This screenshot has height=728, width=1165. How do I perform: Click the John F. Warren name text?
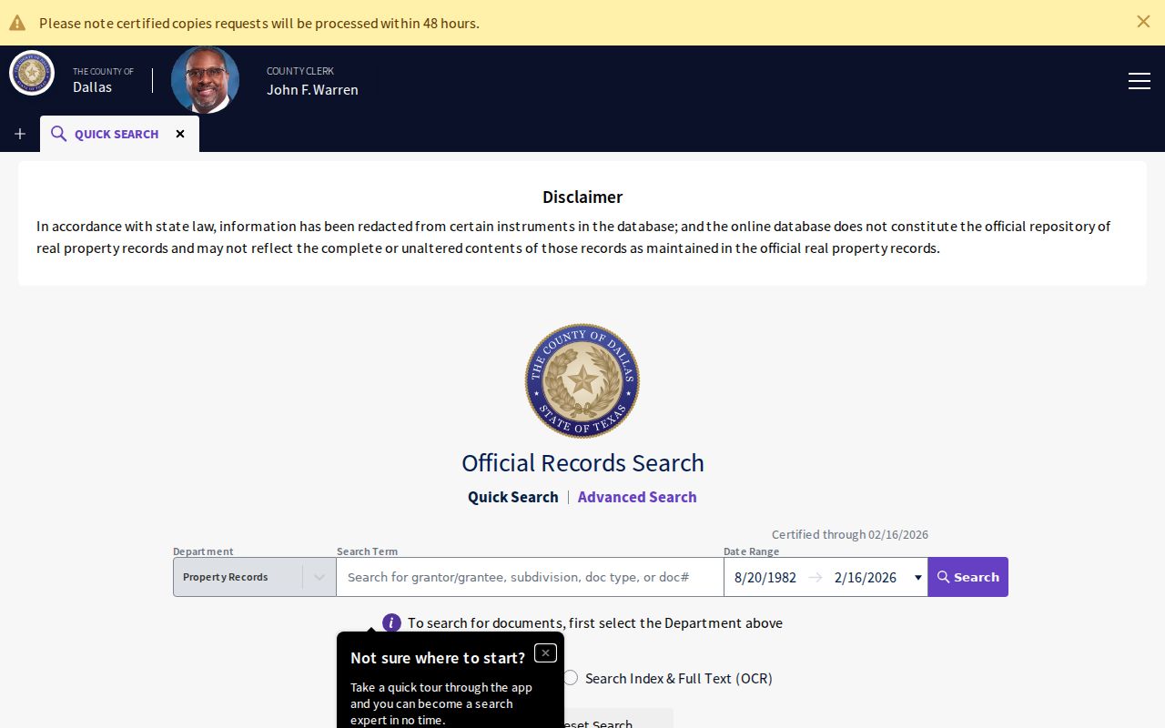tap(312, 89)
